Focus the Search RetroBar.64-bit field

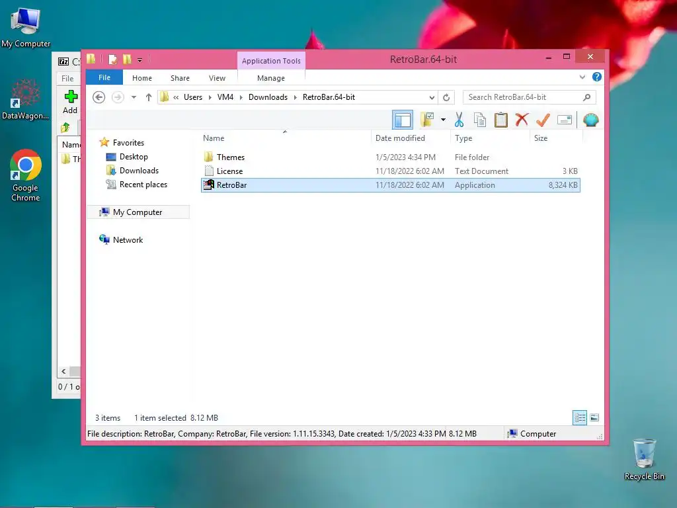530,97
